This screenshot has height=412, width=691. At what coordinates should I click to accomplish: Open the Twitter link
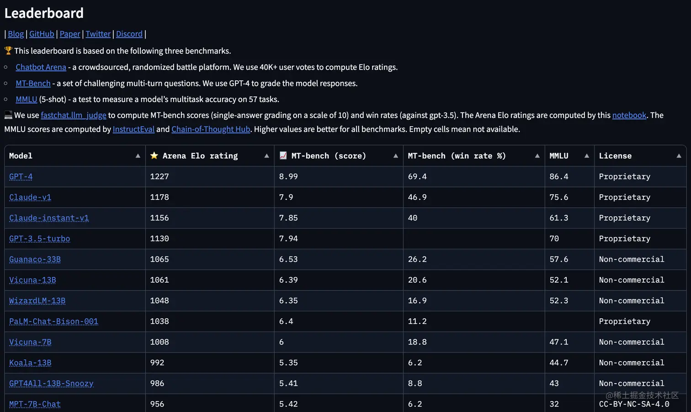click(98, 34)
